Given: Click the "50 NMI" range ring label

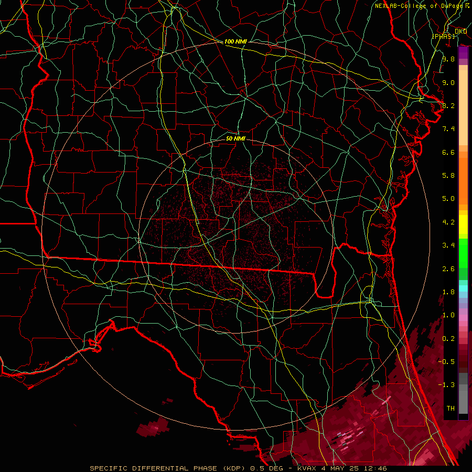Looking at the screenshot, I should coord(235,138).
